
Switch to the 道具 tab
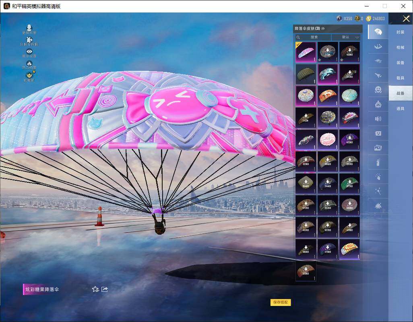(x=401, y=109)
